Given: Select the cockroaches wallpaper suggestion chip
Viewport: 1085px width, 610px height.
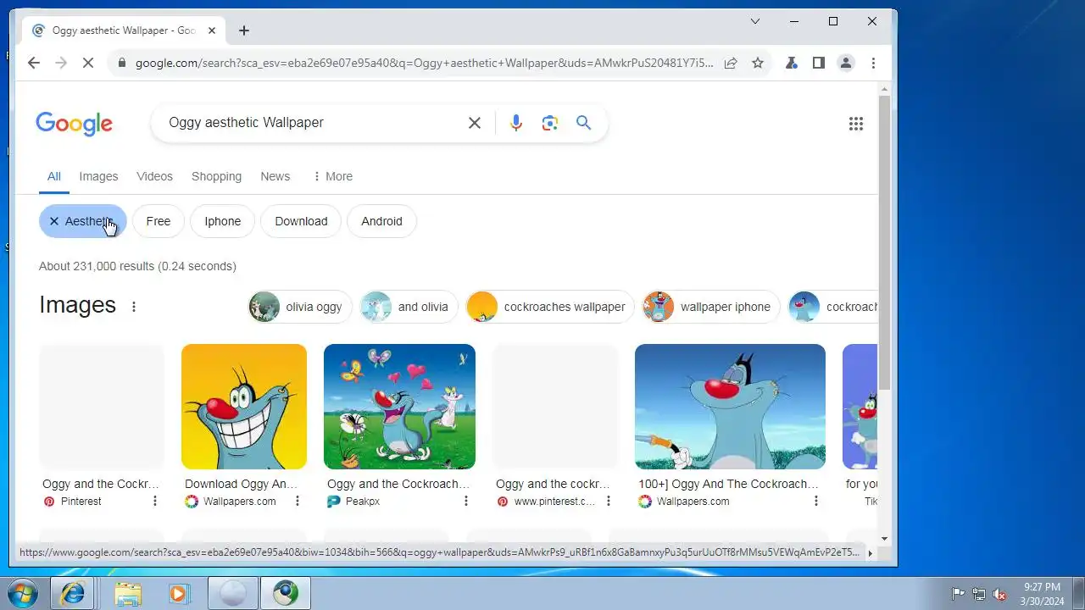Looking at the screenshot, I should click(x=550, y=307).
